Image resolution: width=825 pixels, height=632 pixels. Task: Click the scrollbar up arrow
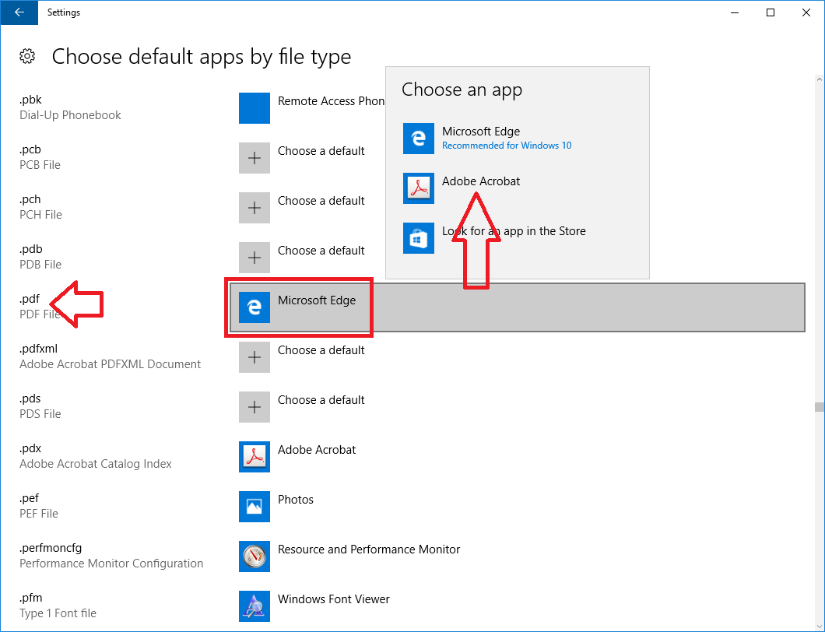pyautogui.click(x=820, y=80)
